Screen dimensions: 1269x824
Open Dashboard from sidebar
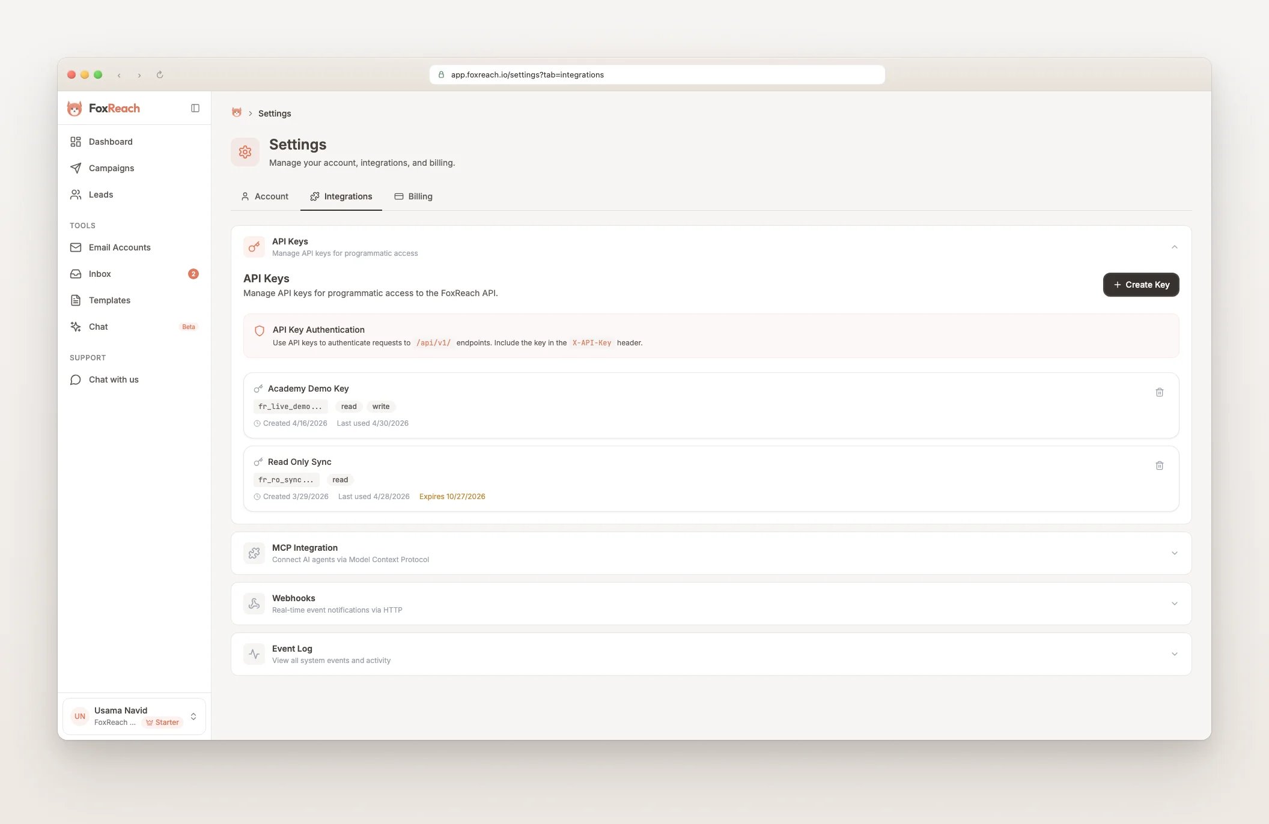111,142
